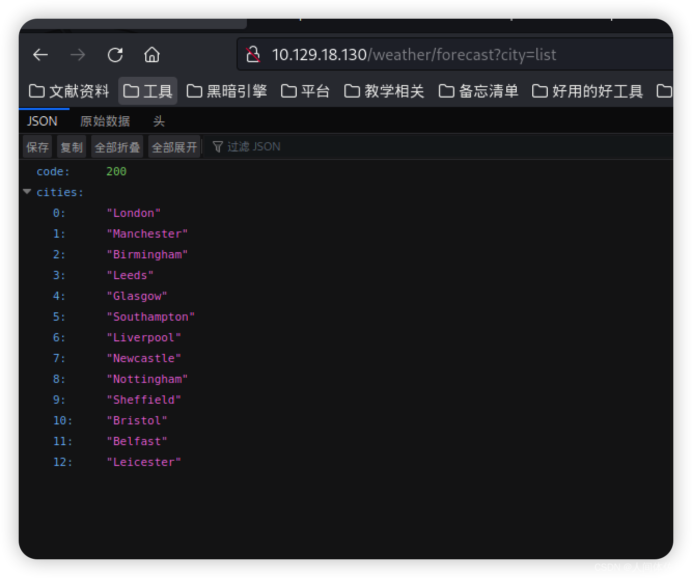Select the "London" value
This screenshot has height=578, width=692.
134,213
